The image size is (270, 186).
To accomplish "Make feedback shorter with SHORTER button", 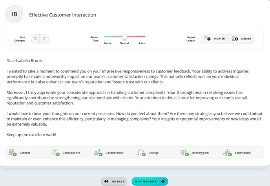I will [215, 39].
